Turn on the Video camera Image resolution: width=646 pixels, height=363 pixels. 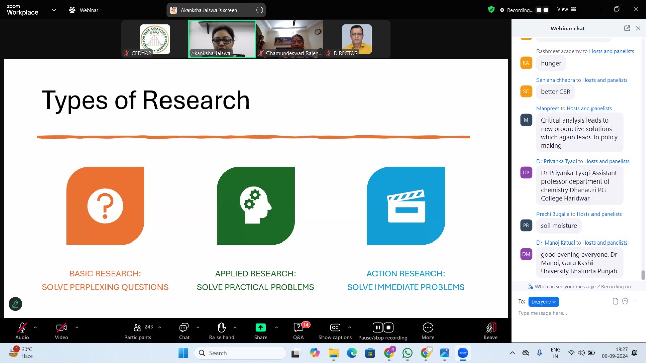click(61, 328)
